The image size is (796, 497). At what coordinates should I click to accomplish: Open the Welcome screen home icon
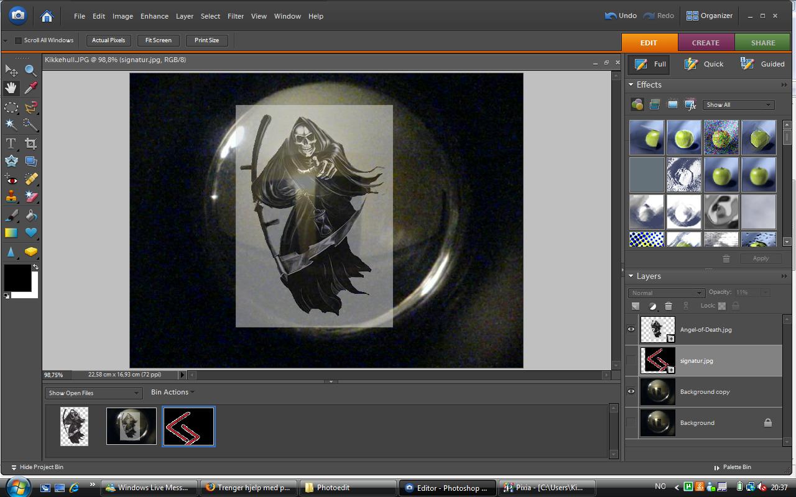pyautogui.click(x=47, y=16)
